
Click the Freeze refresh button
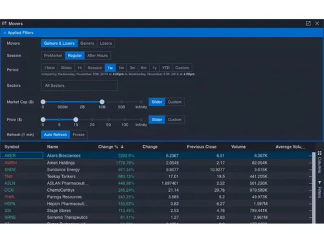(78, 135)
